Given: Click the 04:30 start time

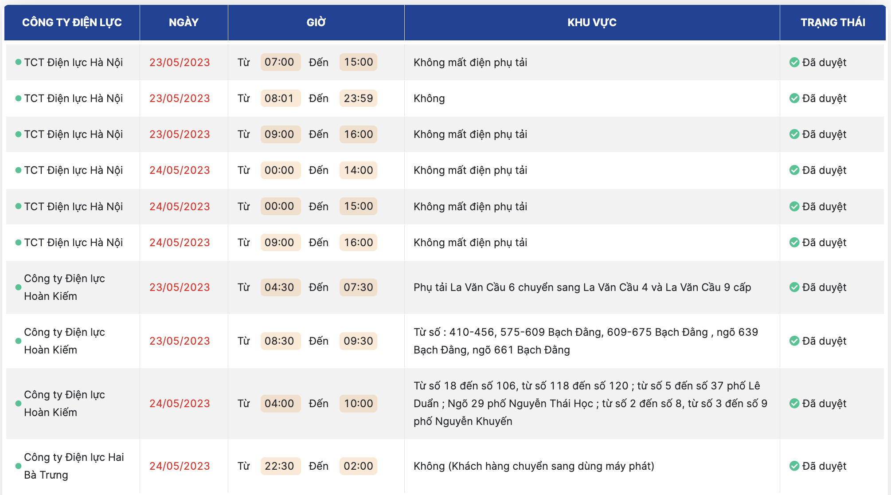Looking at the screenshot, I should (x=281, y=287).
